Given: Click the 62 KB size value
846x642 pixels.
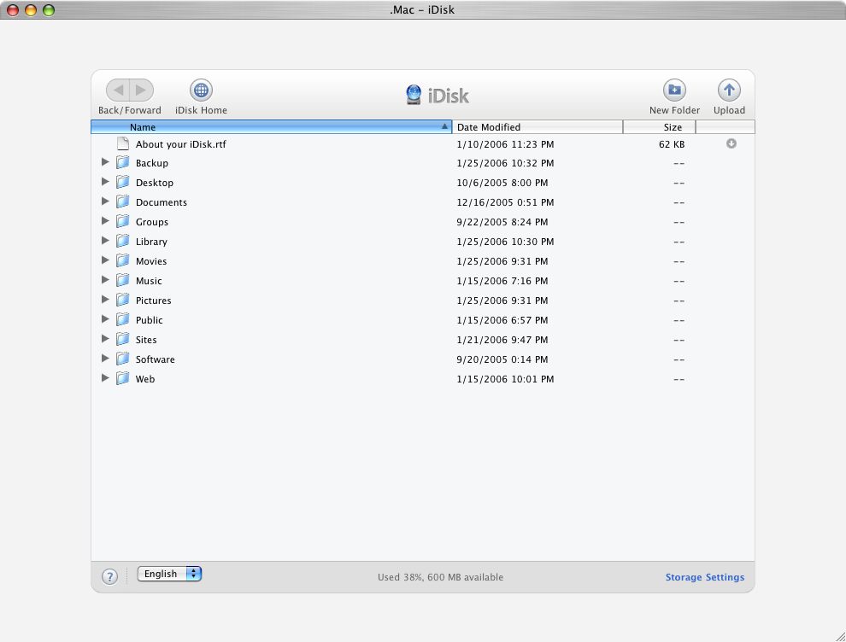Looking at the screenshot, I should 672,144.
